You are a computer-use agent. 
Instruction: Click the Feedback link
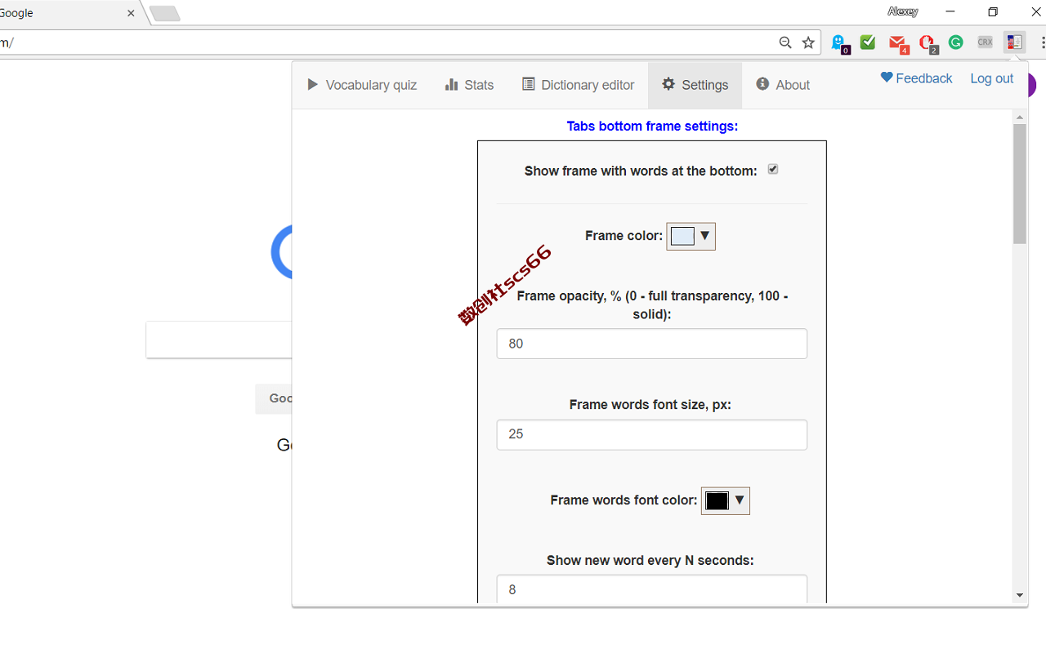(916, 78)
